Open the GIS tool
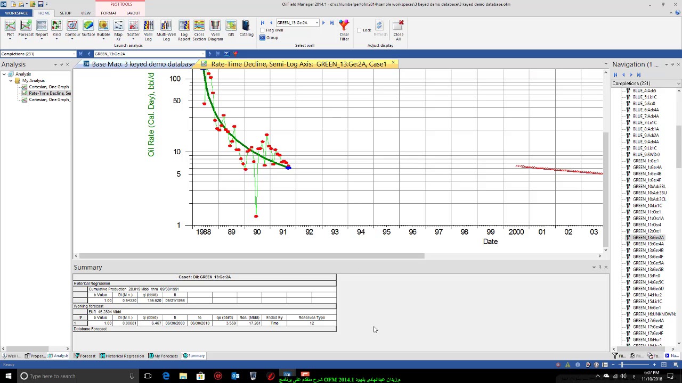 coord(231,29)
